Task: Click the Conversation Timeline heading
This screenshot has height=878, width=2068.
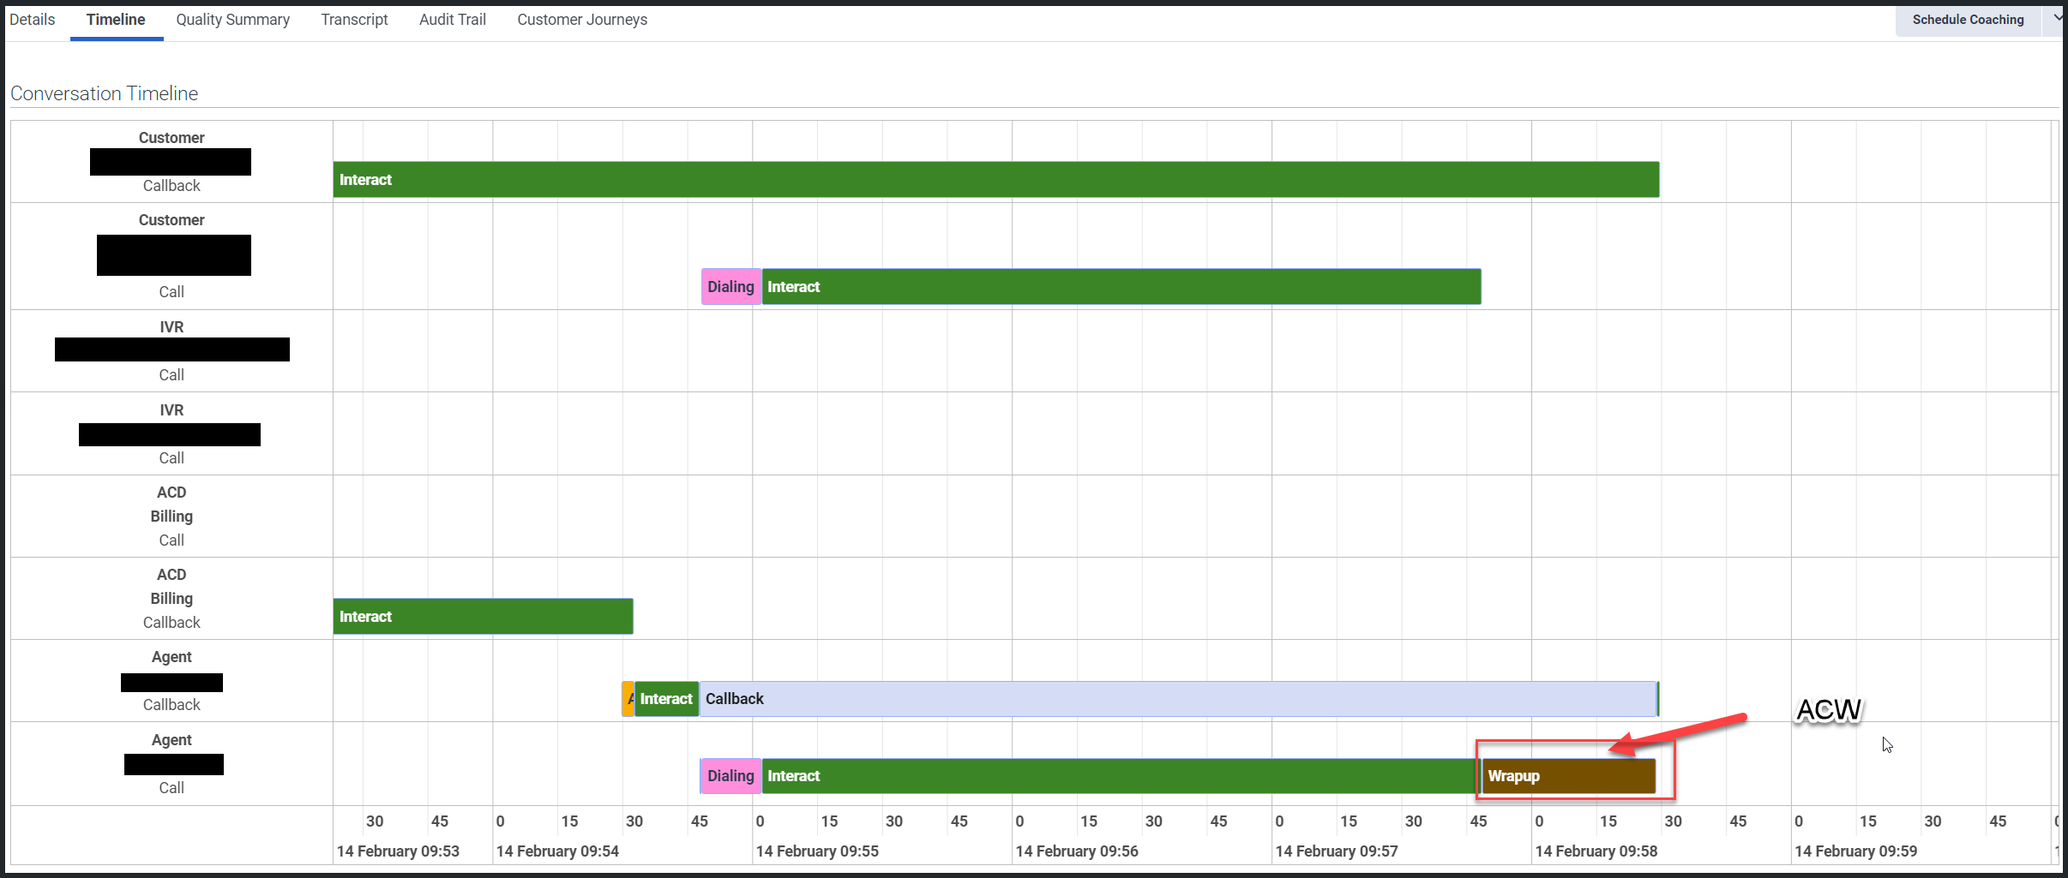Action: click(105, 93)
